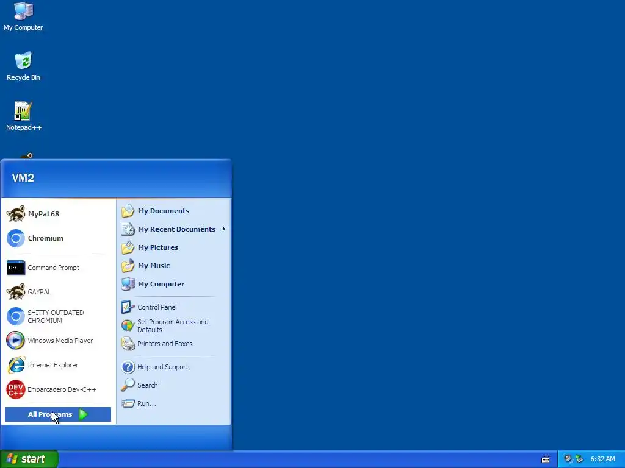Click the network tray icon beside the clock
This screenshot has height=468, width=625.
pos(580,459)
